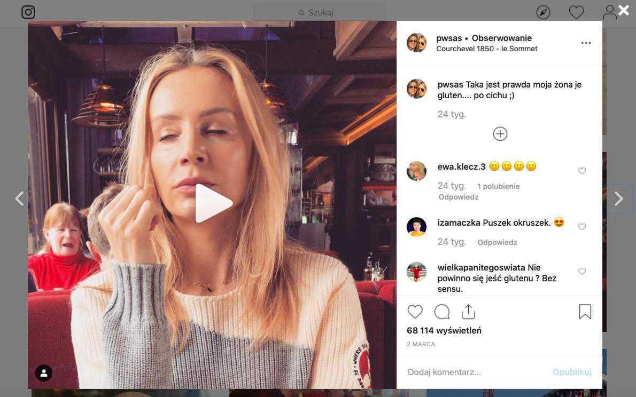The image size is (636, 397).
Task: Save the post with the bookmark icon
Action: click(585, 312)
